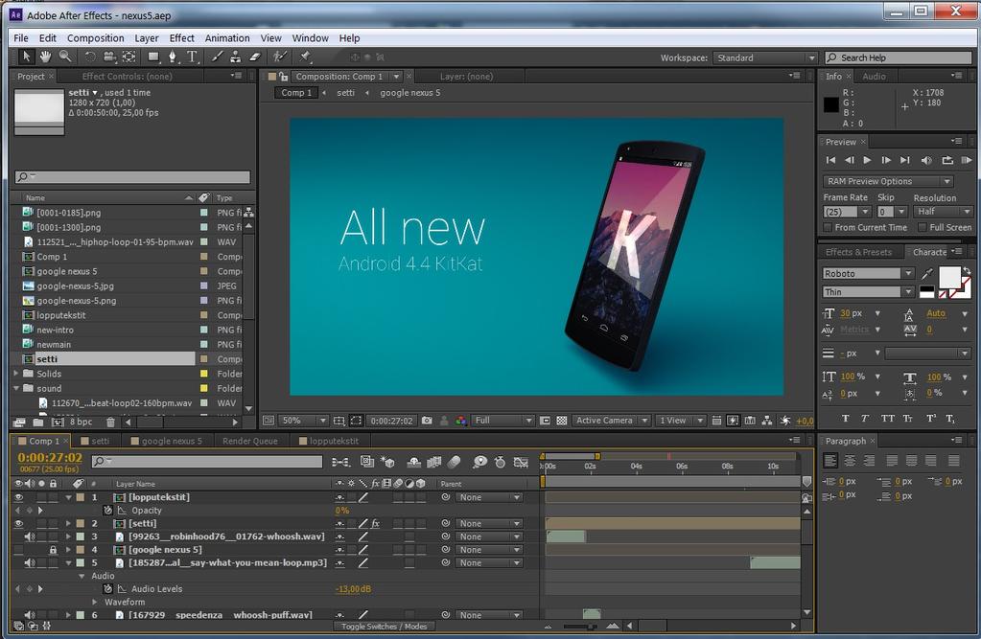The height and width of the screenshot is (639, 981).
Task: Unlock the google nexus 5 layer
Action: tap(53, 550)
